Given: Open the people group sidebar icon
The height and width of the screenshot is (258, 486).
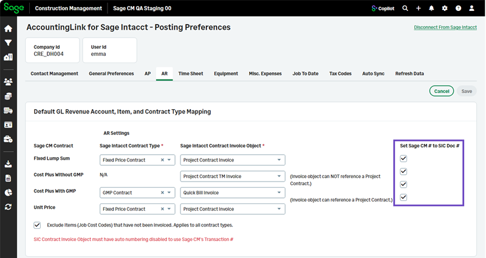Looking at the screenshot, I should pos(8,82).
